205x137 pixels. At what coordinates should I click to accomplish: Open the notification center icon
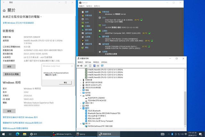point(200,134)
